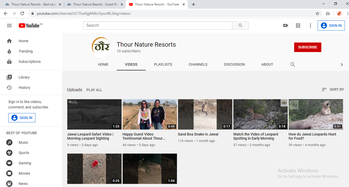This screenshot has height=187, width=349.
Task: Open the Chrome profile avatar
Action: pyautogui.click(x=339, y=13)
